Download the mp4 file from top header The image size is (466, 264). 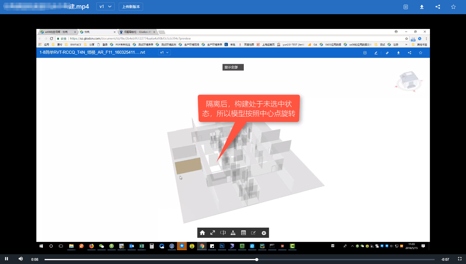(x=422, y=7)
